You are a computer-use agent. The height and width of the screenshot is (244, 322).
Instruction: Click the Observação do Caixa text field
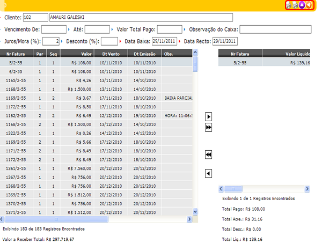[x=274, y=29]
